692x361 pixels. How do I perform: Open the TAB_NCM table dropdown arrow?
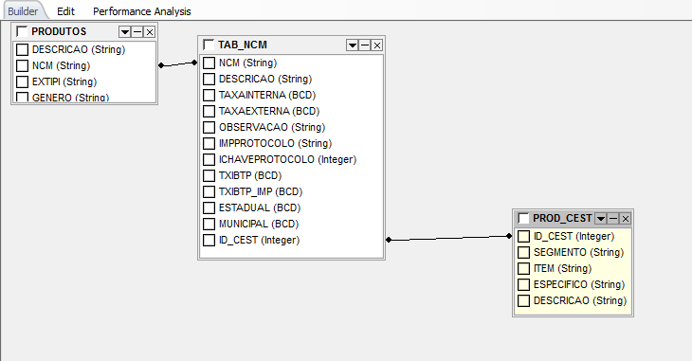point(353,45)
